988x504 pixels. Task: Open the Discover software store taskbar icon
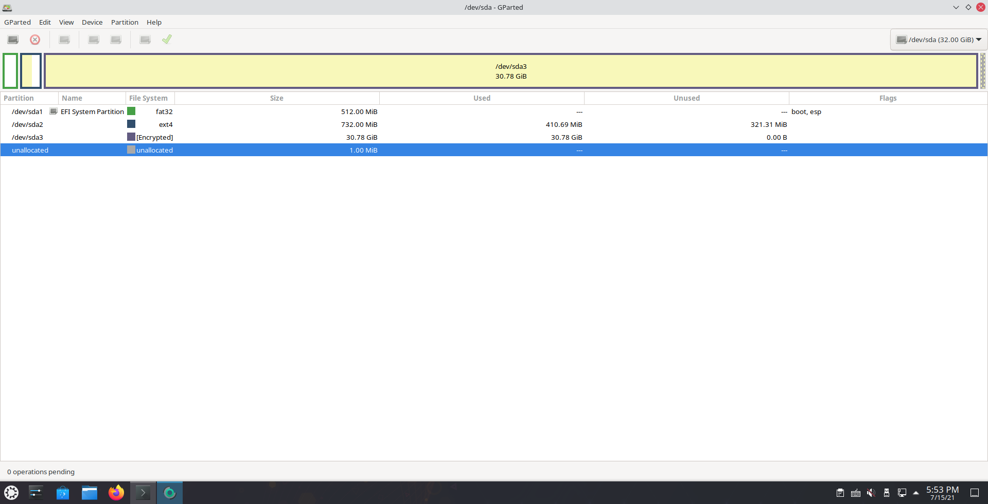[x=63, y=493]
